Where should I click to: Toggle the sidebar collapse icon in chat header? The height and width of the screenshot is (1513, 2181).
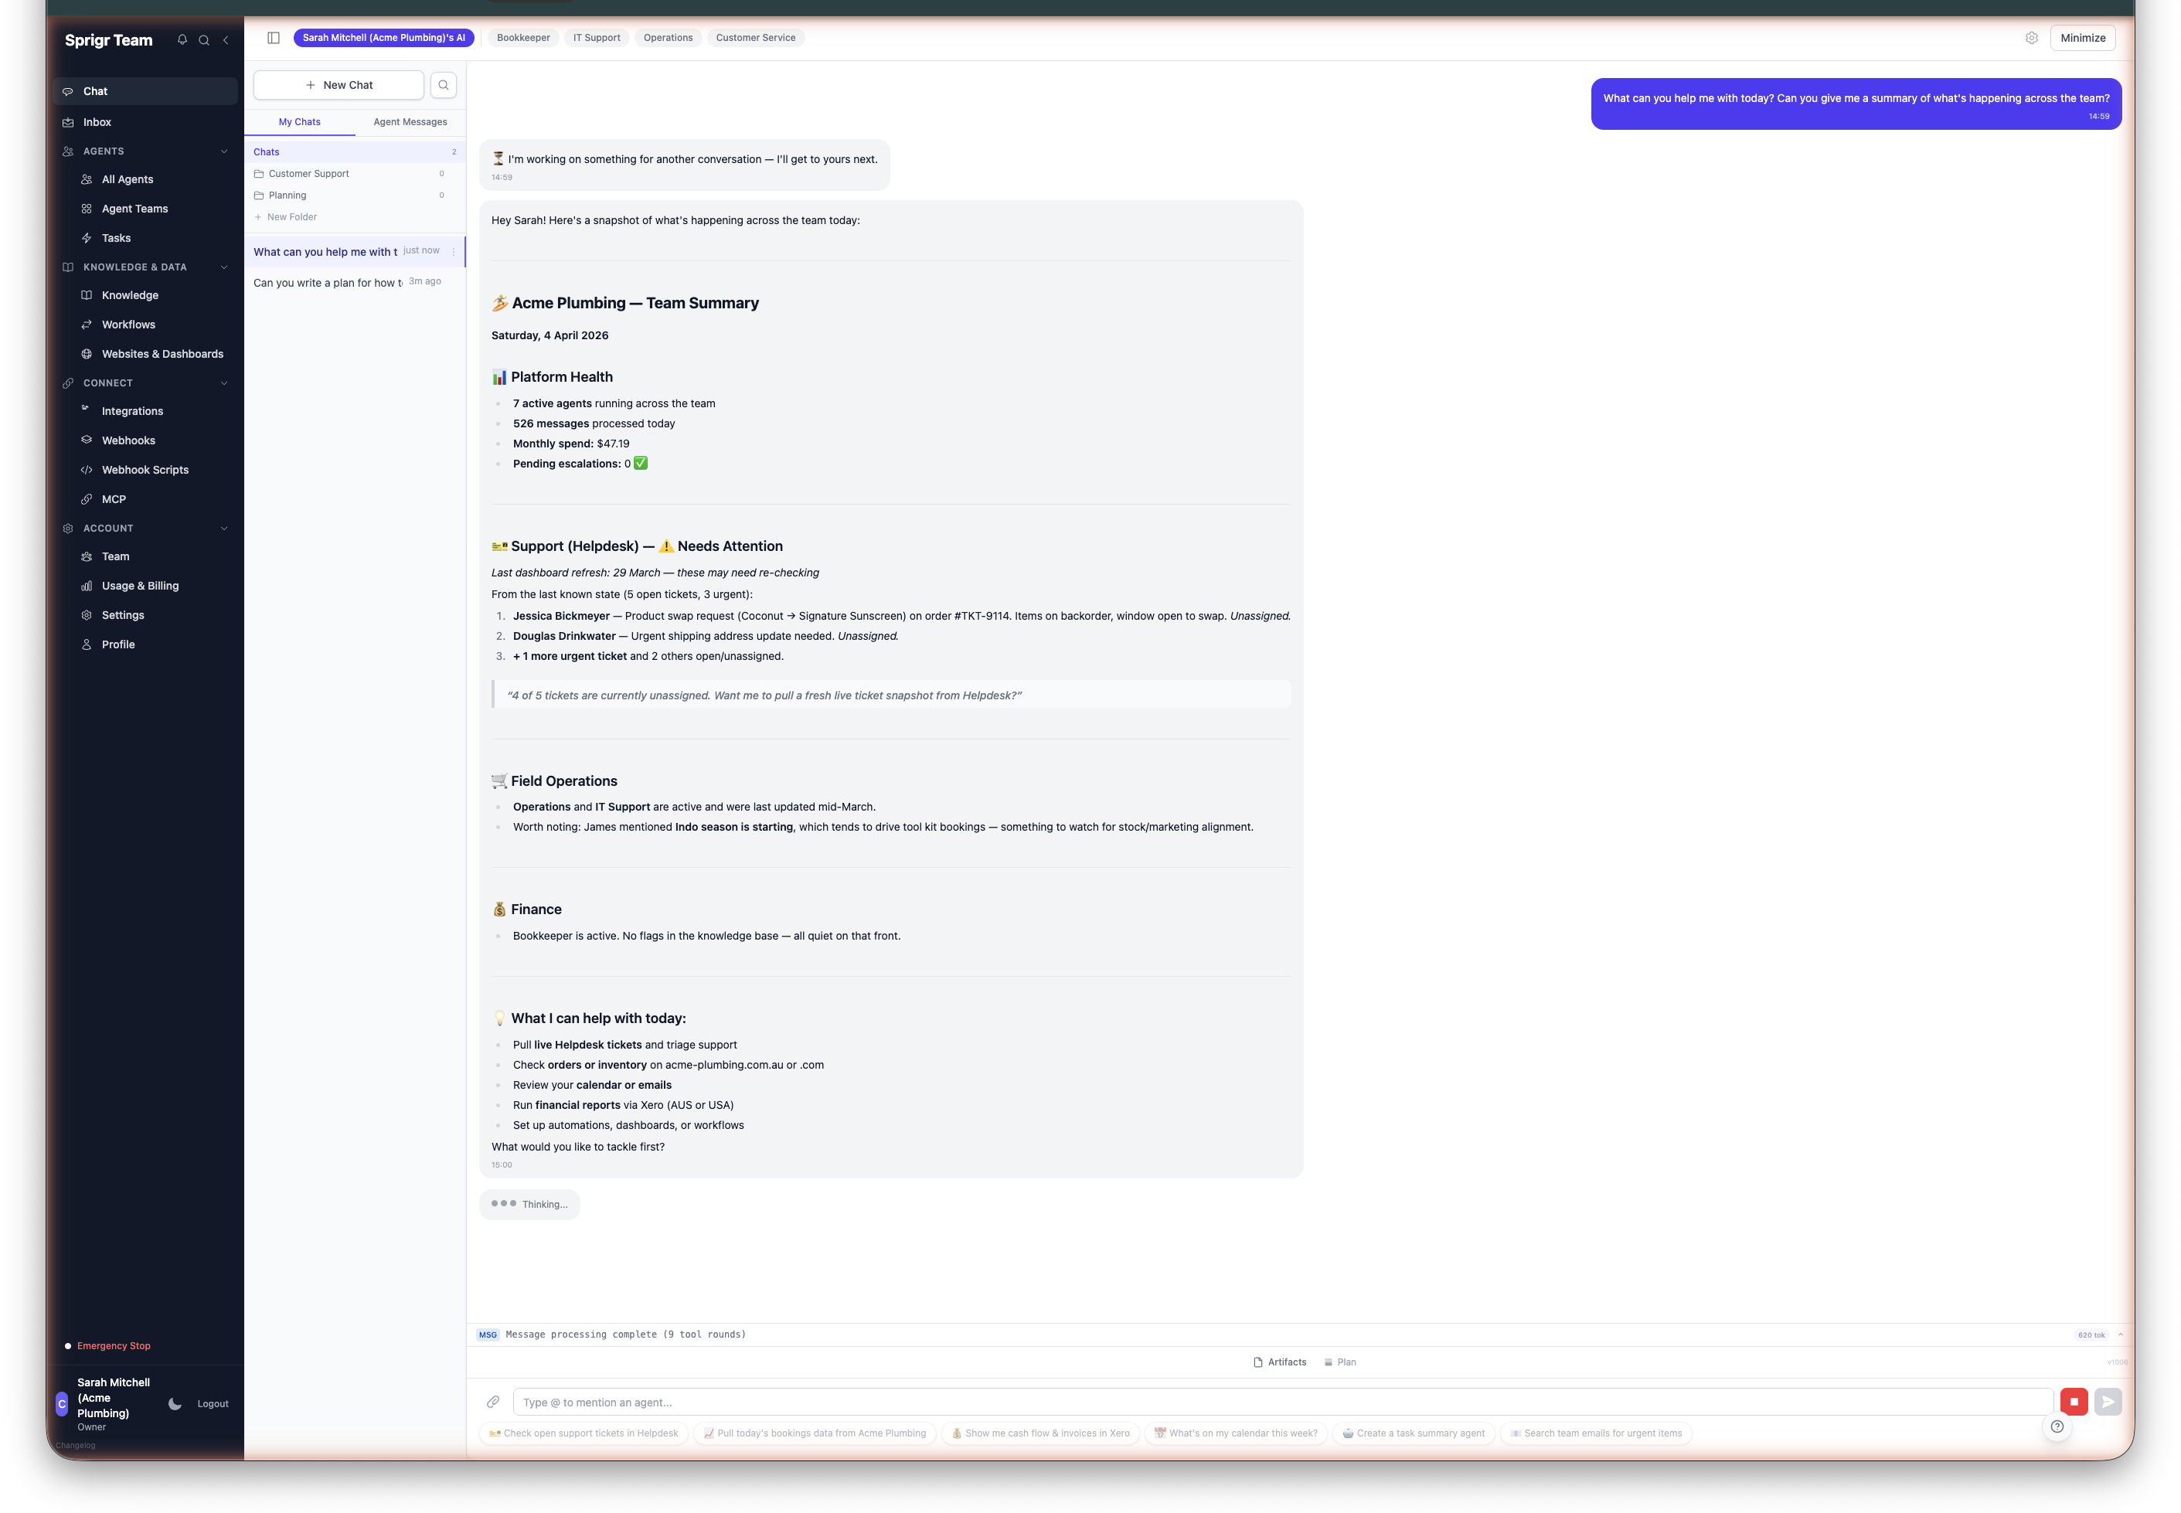pos(274,37)
